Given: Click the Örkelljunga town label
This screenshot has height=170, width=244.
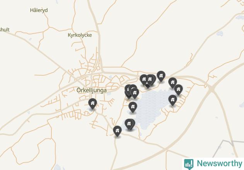Looking at the screenshot, I should click(x=92, y=90).
